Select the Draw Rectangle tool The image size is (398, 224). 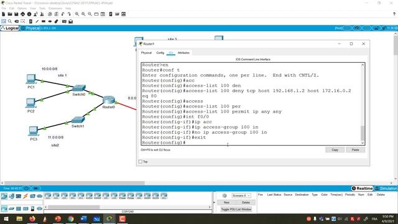tap(44, 22)
